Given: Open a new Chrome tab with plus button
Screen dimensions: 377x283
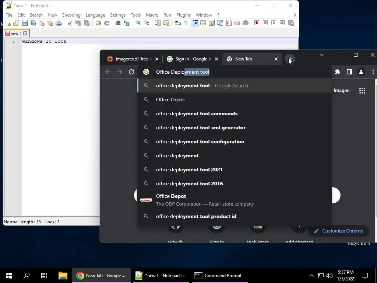Looking at the screenshot, I should pos(290,59).
